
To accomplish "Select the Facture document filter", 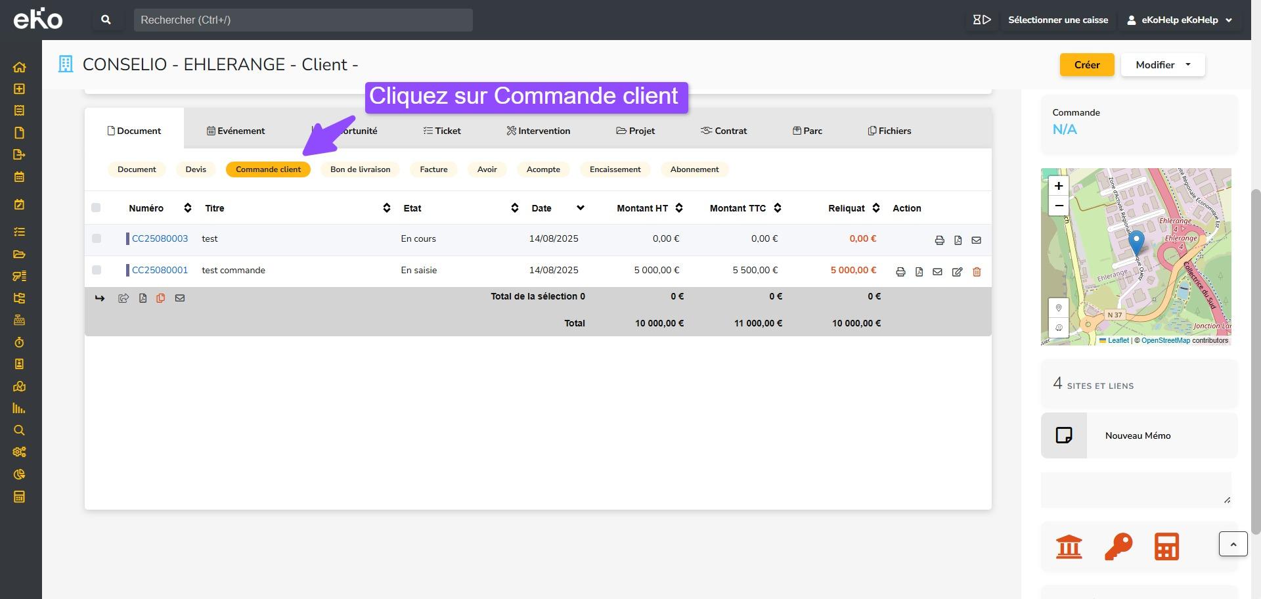I will [433, 169].
